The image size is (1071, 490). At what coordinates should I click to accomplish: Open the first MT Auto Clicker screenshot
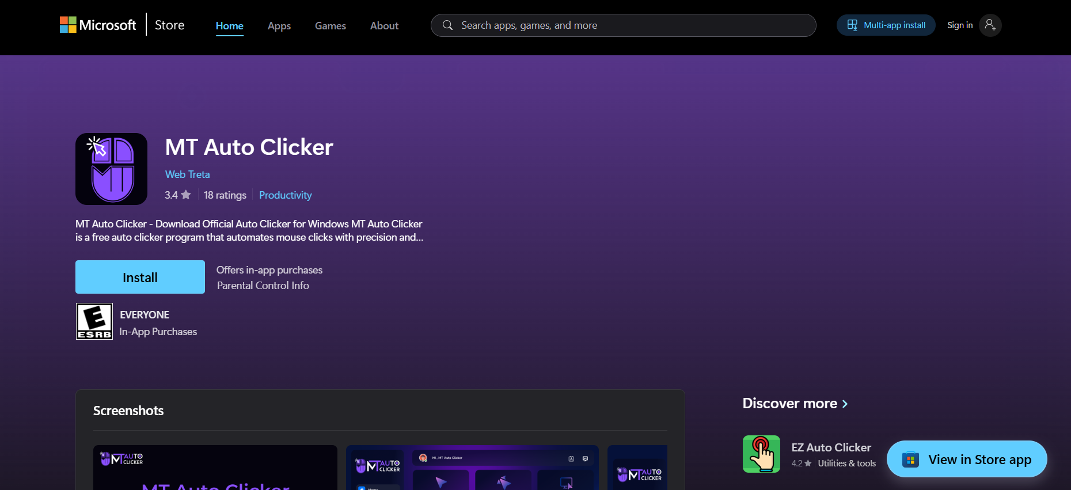[x=215, y=467]
